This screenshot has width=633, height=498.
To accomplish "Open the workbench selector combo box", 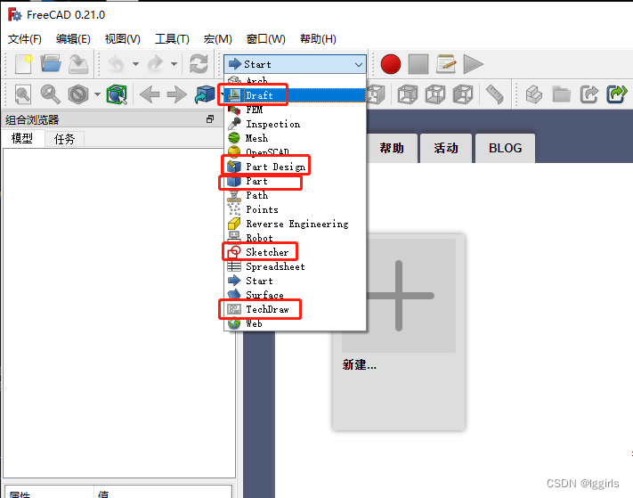I will pyautogui.click(x=295, y=64).
